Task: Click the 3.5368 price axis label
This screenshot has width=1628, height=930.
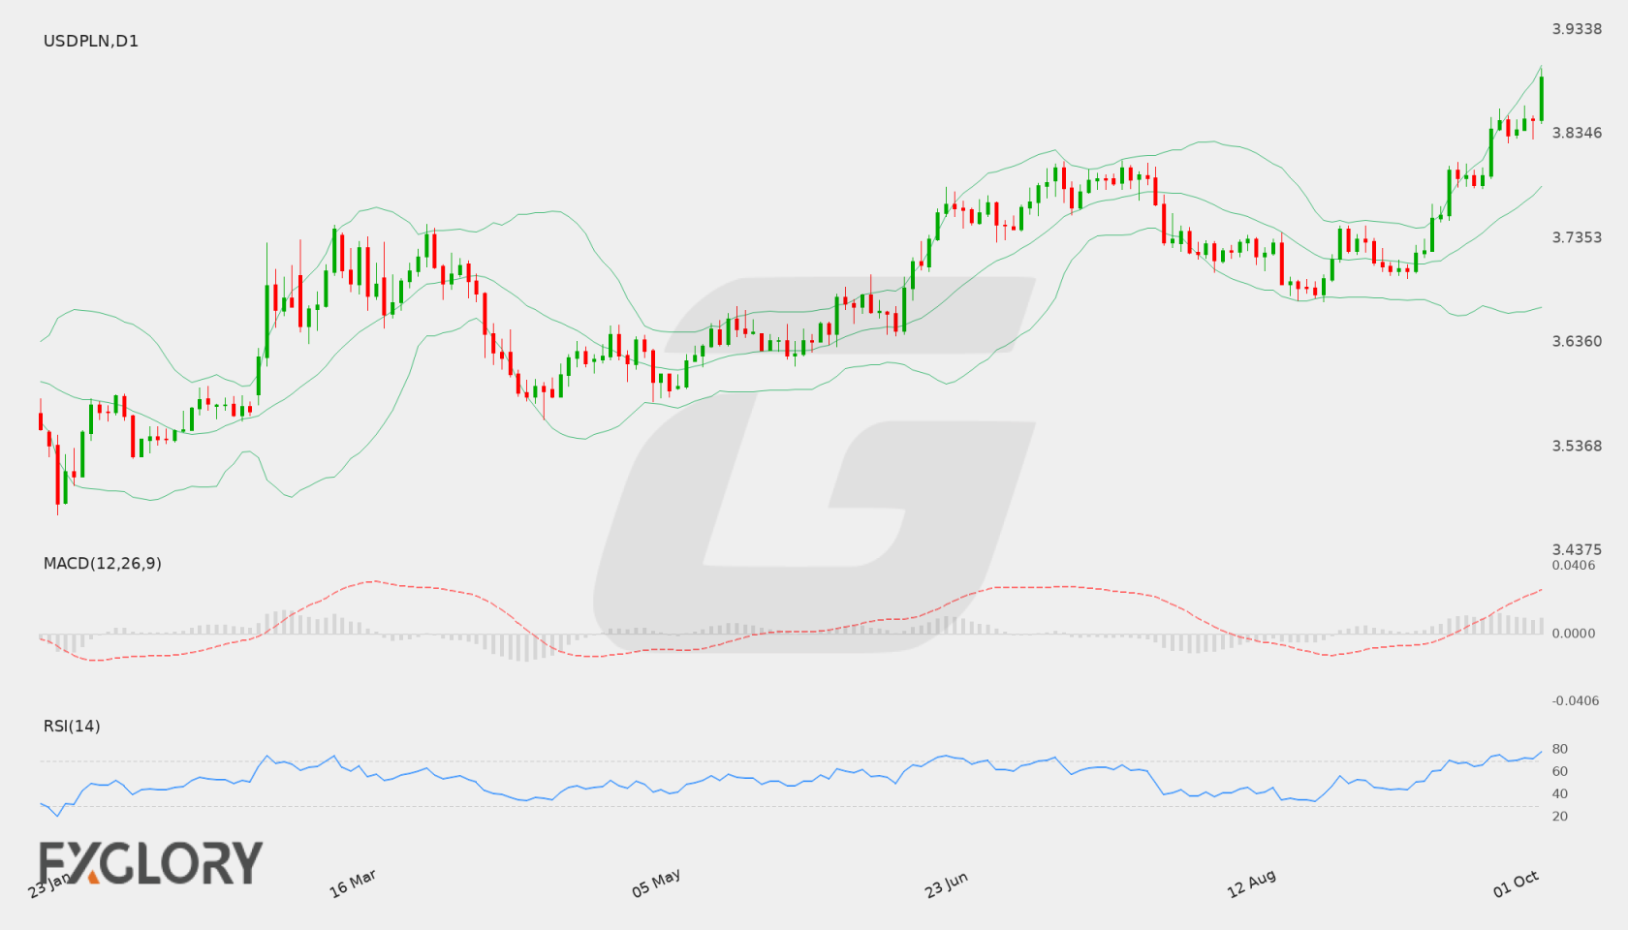Action: coord(1577,446)
